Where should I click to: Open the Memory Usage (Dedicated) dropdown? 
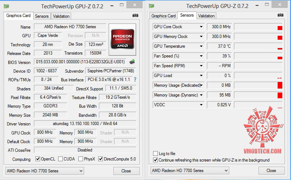(x=201, y=85)
